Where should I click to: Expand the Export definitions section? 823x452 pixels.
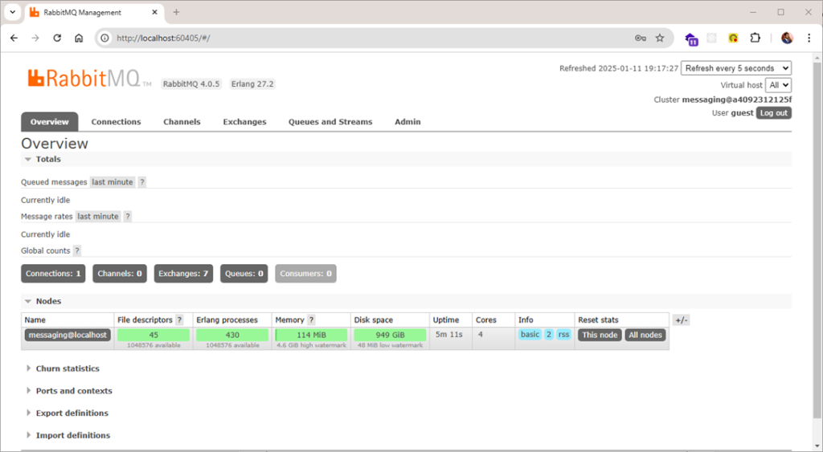point(72,413)
